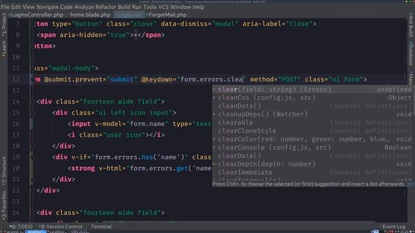415x233 pixels.
Task: Open the Navigate menu
Action: click(47, 7)
